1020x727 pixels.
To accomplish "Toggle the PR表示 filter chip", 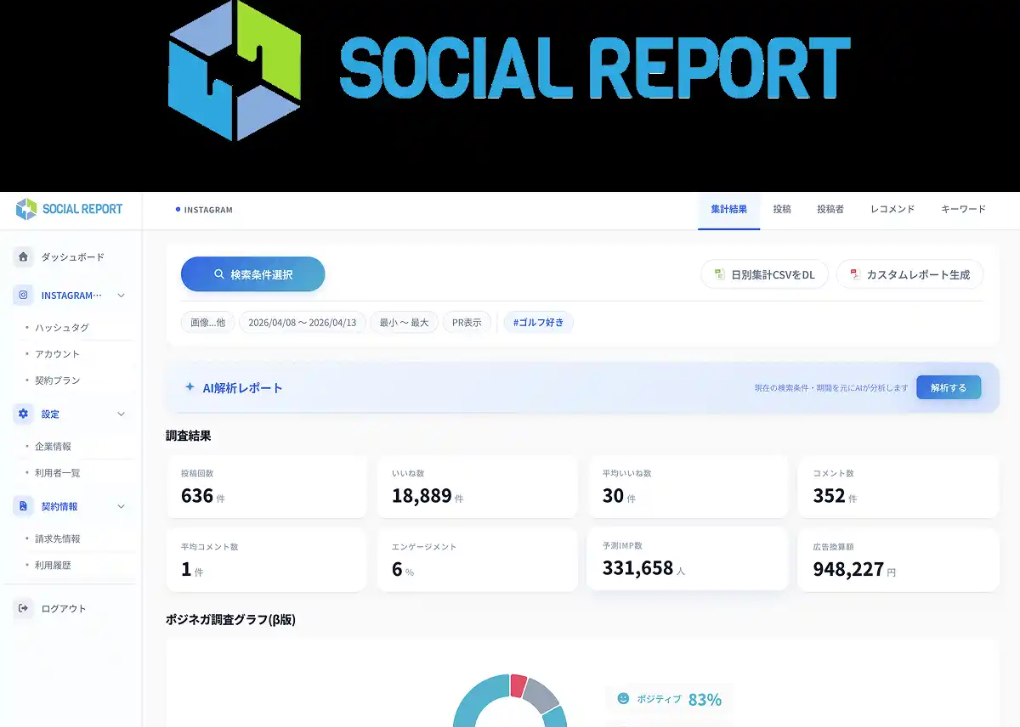I will (467, 323).
